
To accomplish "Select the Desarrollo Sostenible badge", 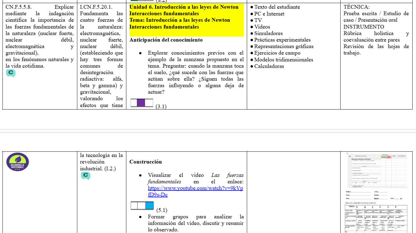I will (x=18, y=162).
